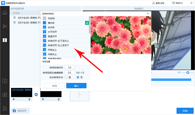Delete the second video clip

point(59,99)
